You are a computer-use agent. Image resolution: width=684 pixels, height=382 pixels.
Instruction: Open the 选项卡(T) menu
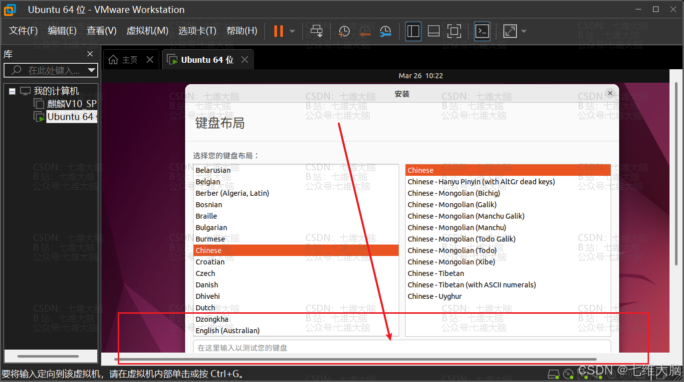[198, 31]
